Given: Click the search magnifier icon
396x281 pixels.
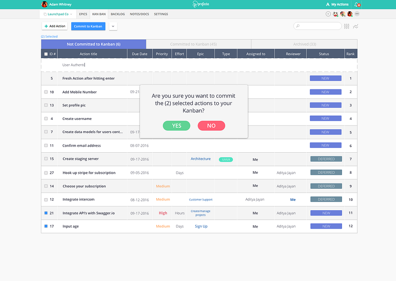Looking at the screenshot, I should (298, 26).
